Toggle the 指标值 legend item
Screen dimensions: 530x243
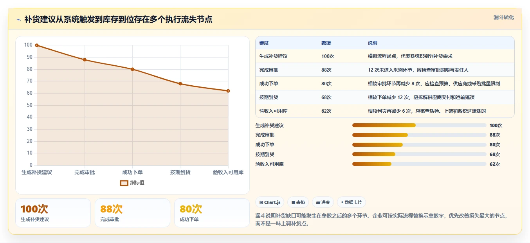(x=132, y=183)
